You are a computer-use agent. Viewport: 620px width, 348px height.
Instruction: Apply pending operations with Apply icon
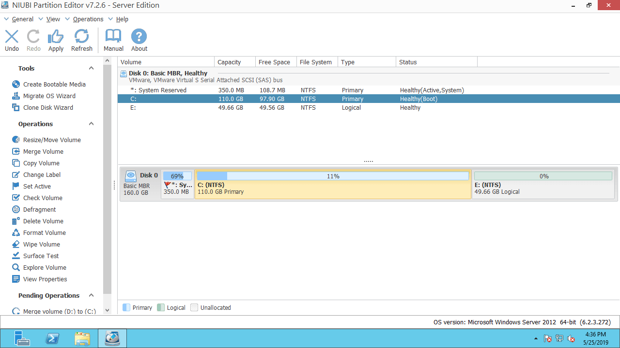tap(56, 40)
